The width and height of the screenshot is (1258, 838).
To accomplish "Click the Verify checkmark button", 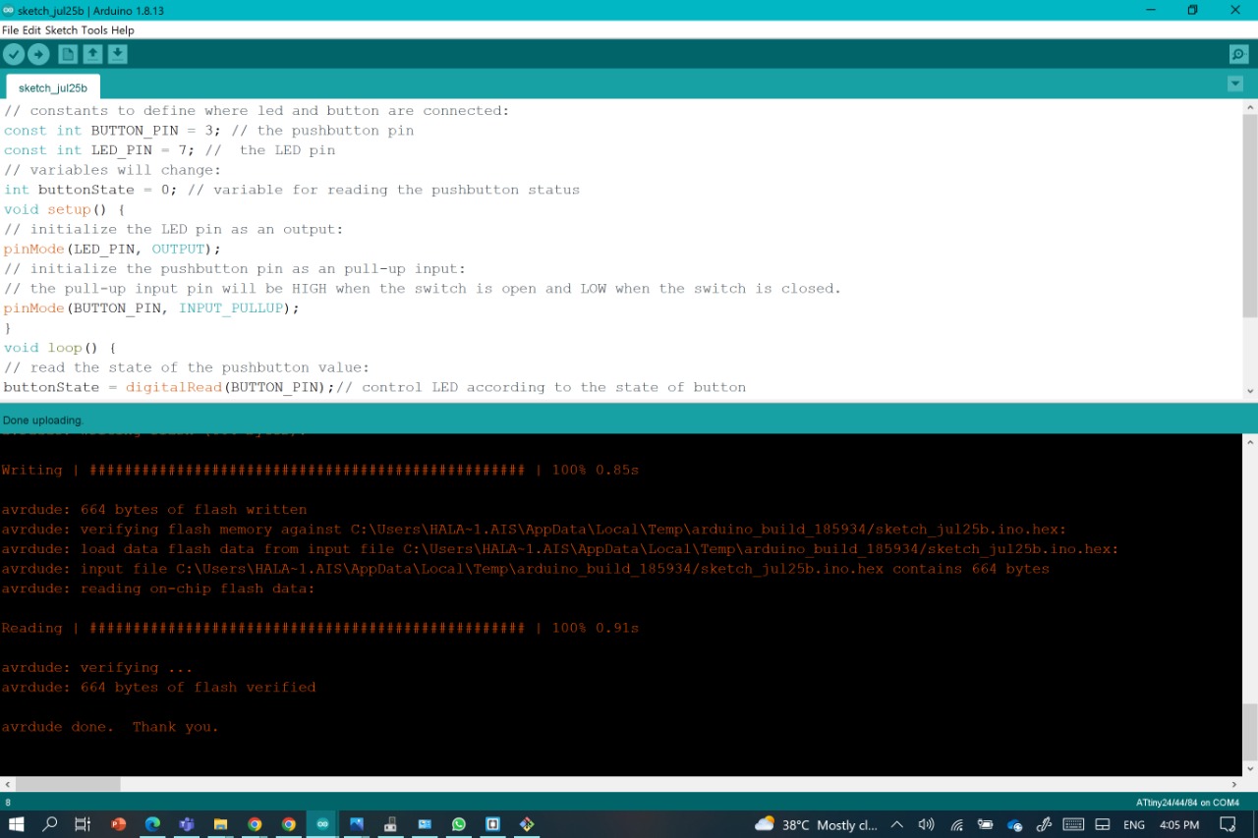I will coord(14,55).
